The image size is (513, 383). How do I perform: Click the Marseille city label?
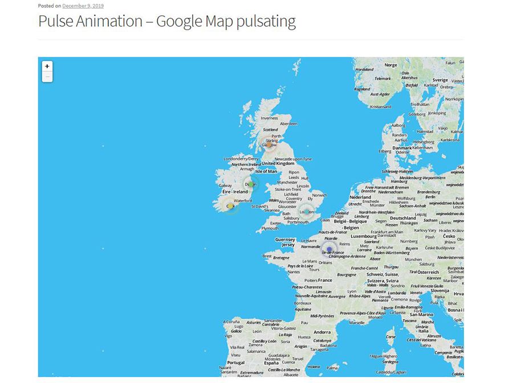tap(357, 323)
